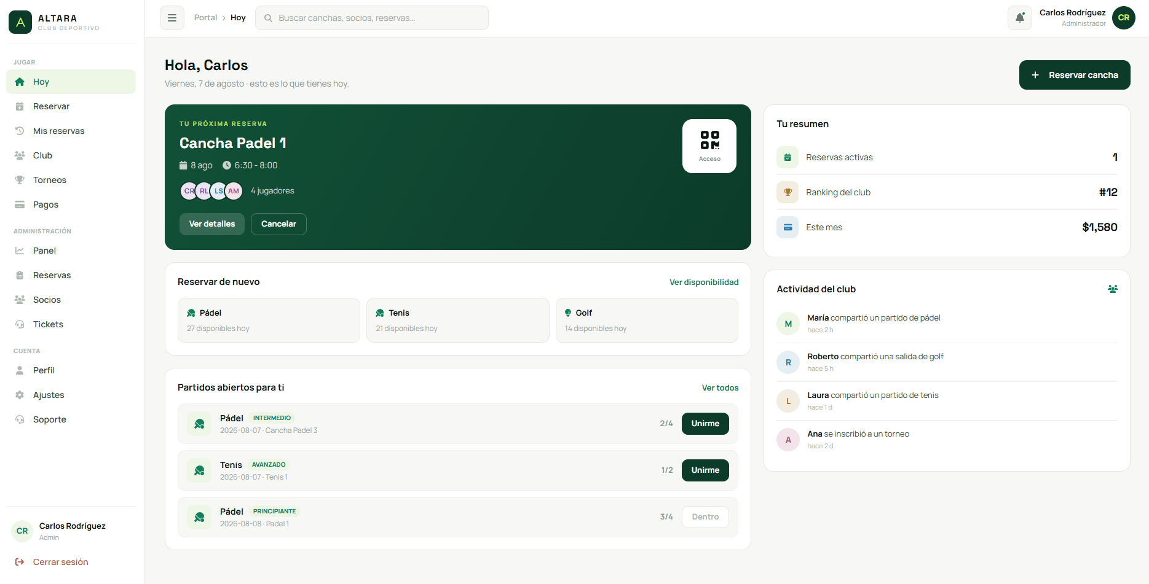Viewport: 1149px width, 584px height.
Task: Join the Pádel Intermedio match with Unirme
Action: (705, 424)
